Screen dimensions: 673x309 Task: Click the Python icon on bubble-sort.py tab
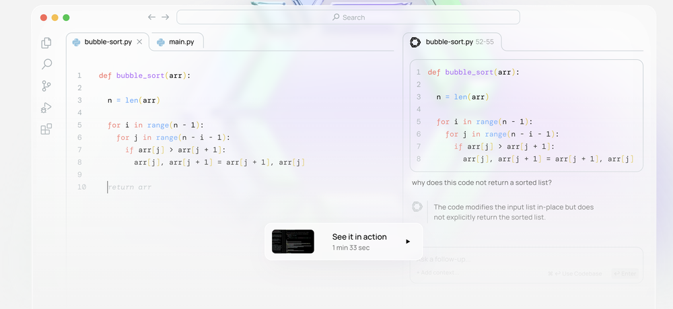77,42
